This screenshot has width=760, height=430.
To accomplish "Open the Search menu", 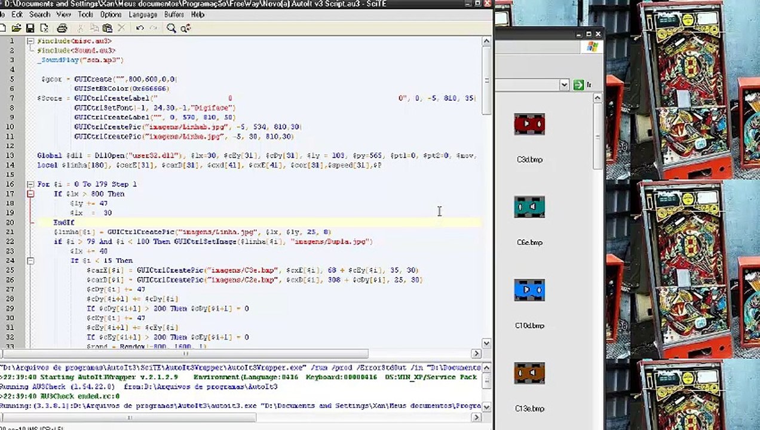I will [x=39, y=14].
